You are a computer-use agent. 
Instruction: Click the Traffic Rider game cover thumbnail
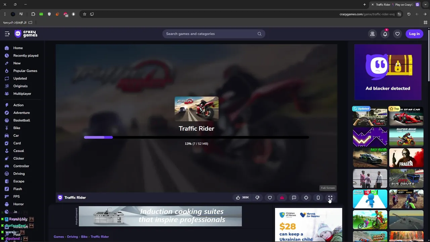197,109
